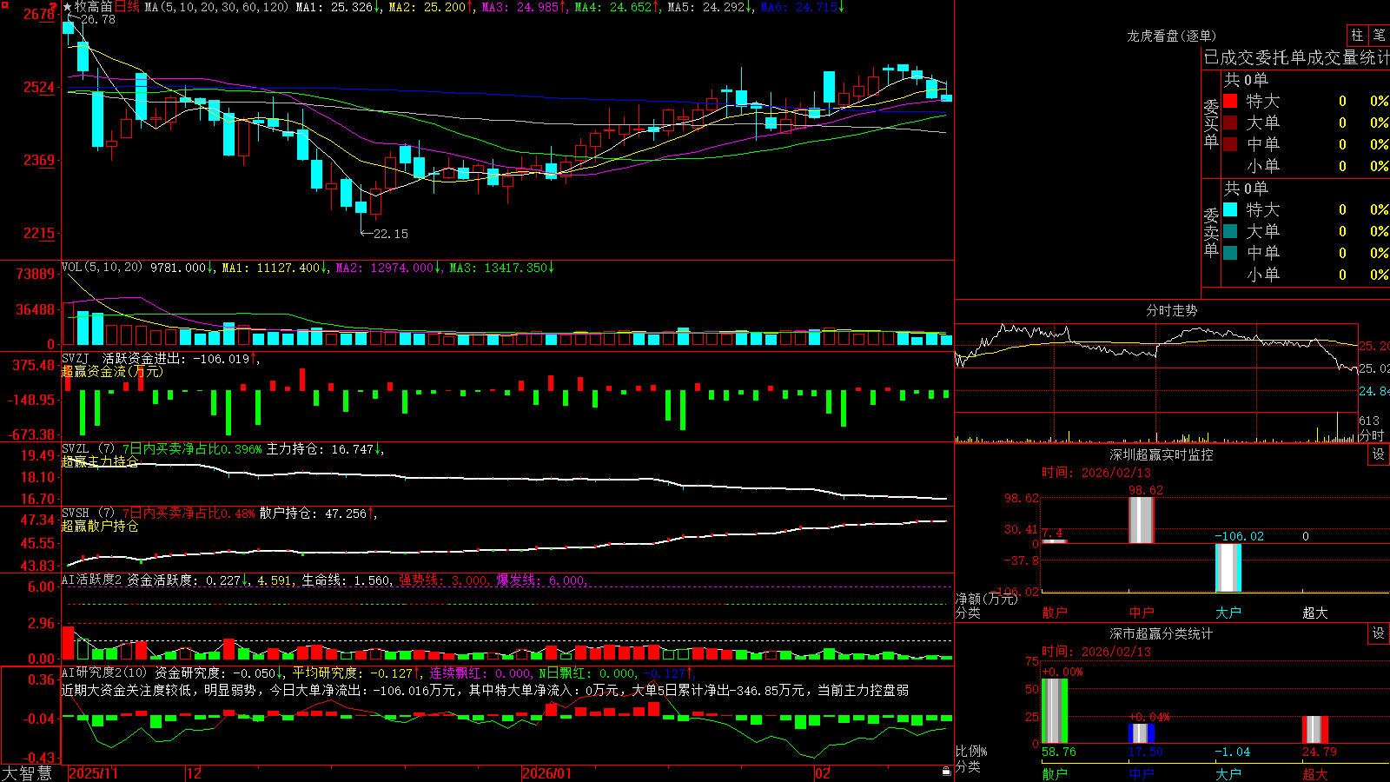Switch 龙虎看盘 to 柱 view

[1357, 36]
